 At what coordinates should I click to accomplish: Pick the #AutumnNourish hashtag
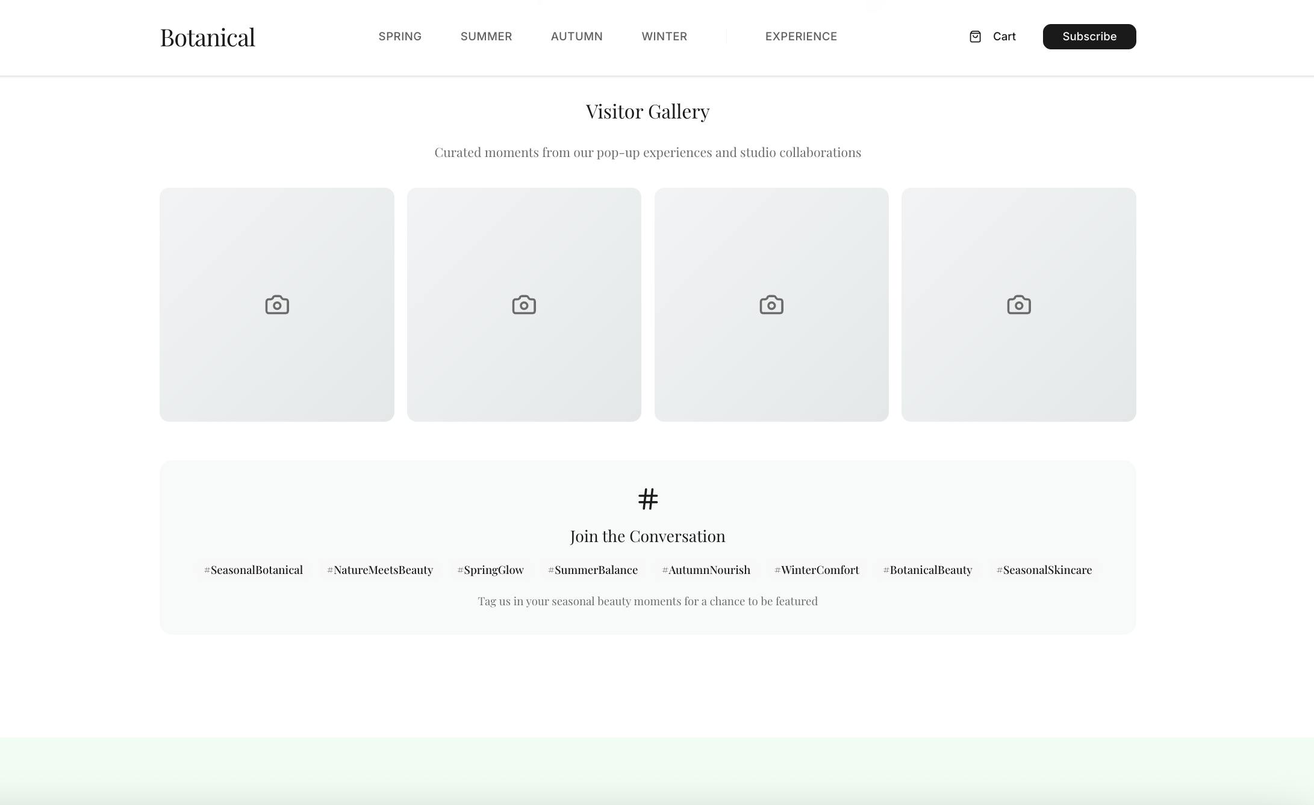tap(706, 570)
